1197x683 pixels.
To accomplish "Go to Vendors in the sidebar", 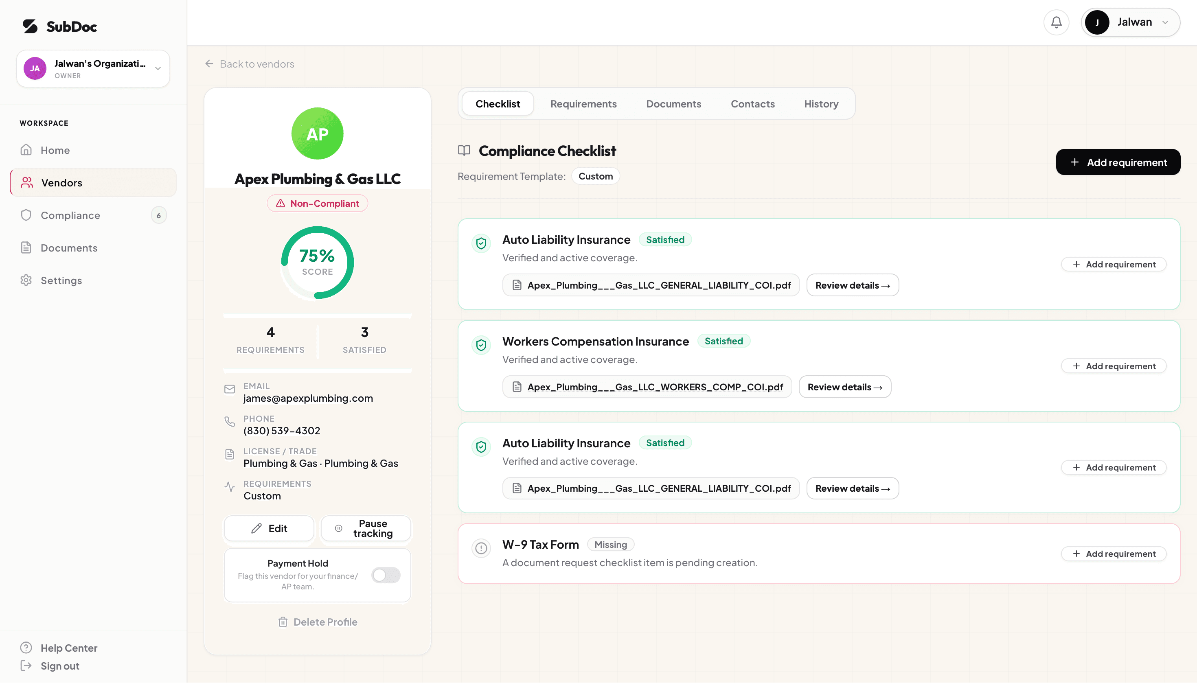I will tap(93, 182).
